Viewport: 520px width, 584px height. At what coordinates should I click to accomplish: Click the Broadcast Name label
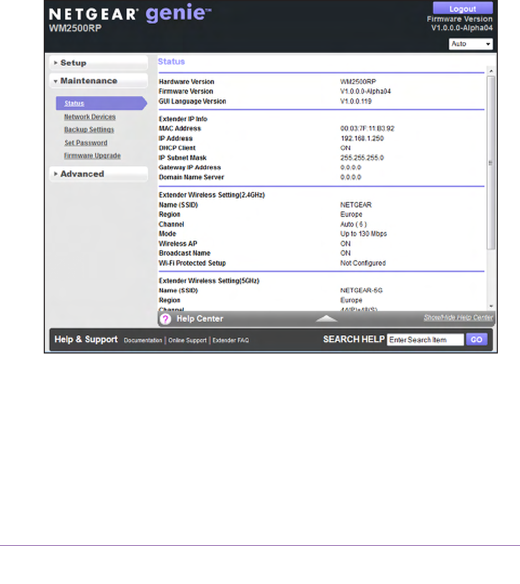pos(184,253)
